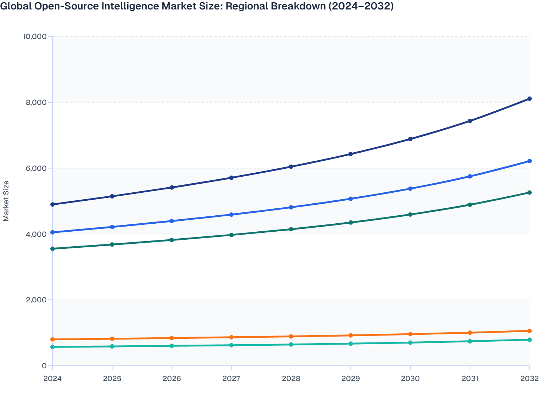Select the 2032 dark navy data point
The height and width of the screenshot is (408, 550).
530,98
